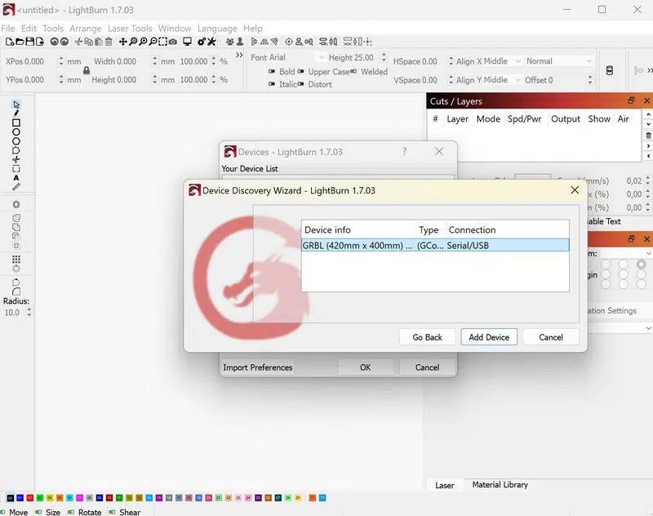Toggle the Distort switch
The width and height of the screenshot is (653, 516).
[x=300, y=84]
